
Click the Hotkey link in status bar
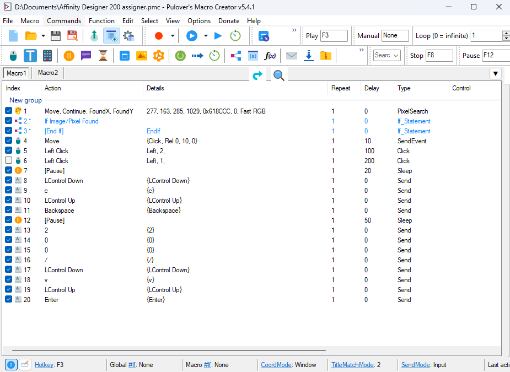44,365
